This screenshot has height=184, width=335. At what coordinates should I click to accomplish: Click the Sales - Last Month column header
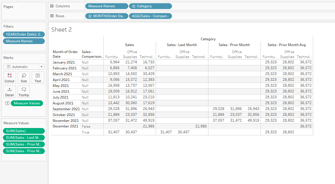[x=182, y=45]
